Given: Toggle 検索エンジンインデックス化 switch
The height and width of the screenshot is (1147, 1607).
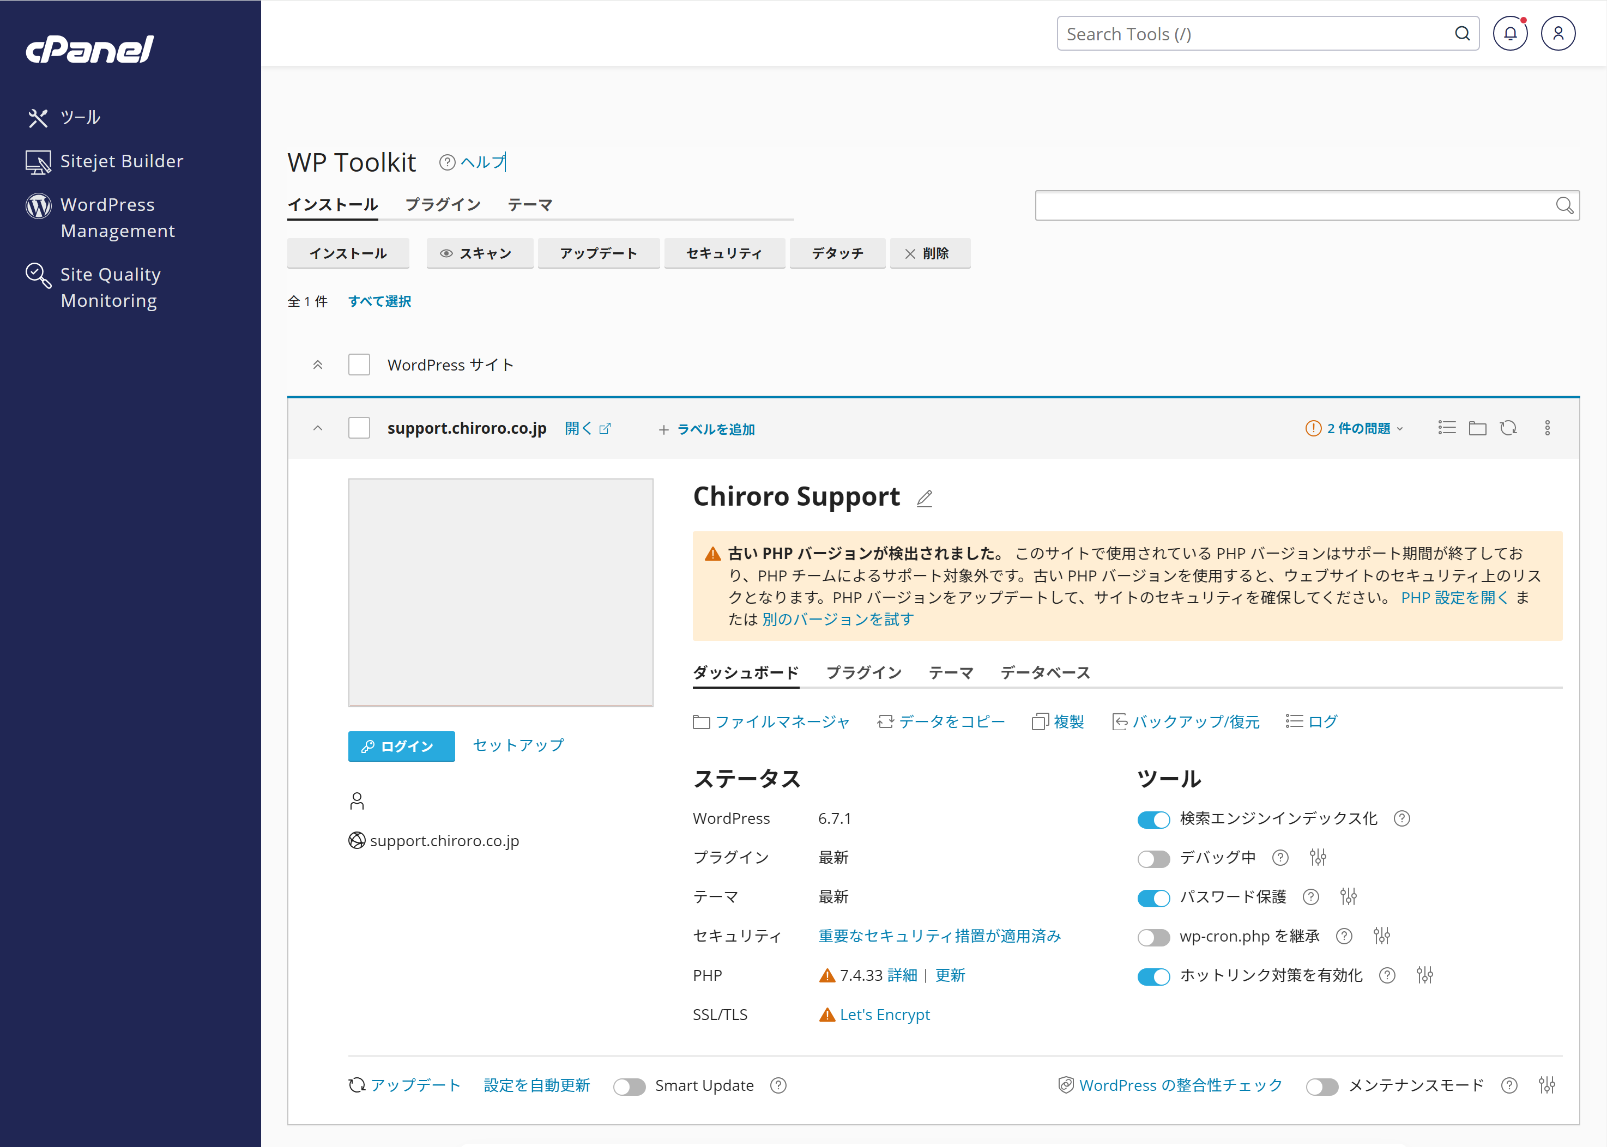Looking at the screenshot, I should click(1153, 820).
